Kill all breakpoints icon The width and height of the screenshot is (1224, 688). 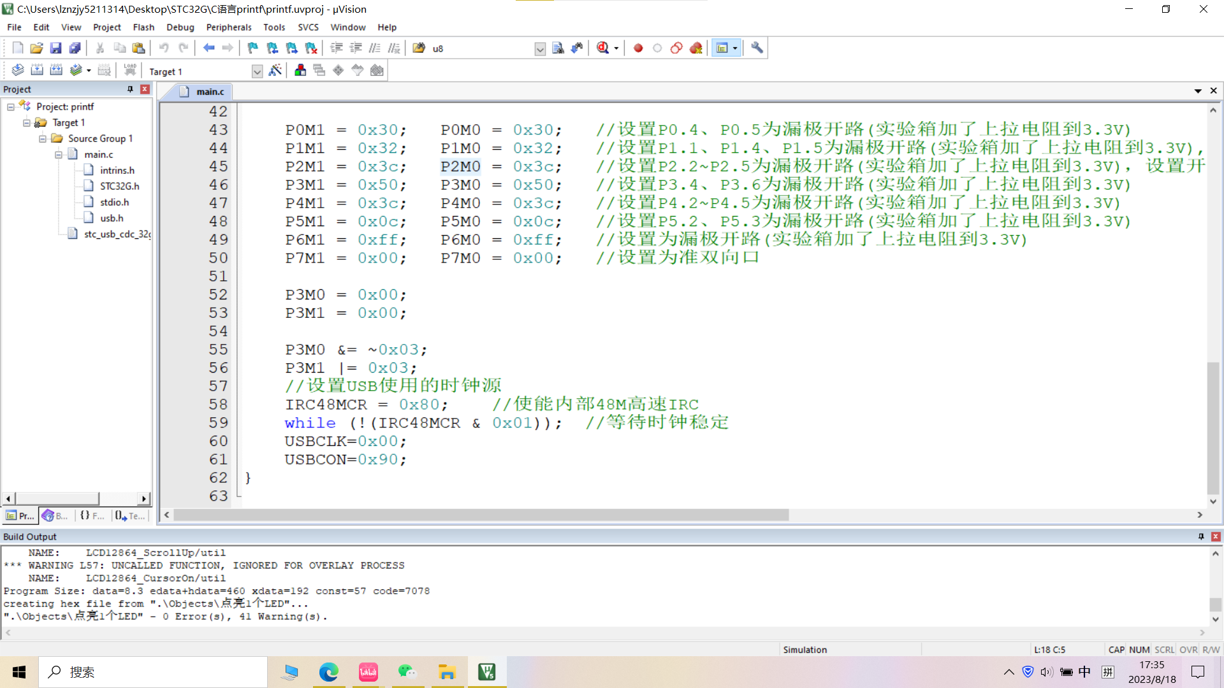pyautogui.click(x=696, y=48)
